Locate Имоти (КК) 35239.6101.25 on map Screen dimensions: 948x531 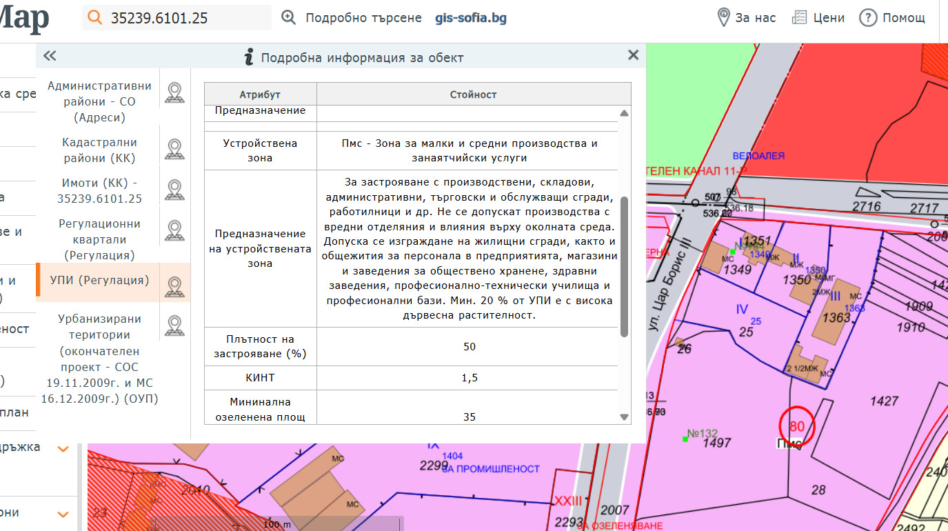[x=174, y=190]
